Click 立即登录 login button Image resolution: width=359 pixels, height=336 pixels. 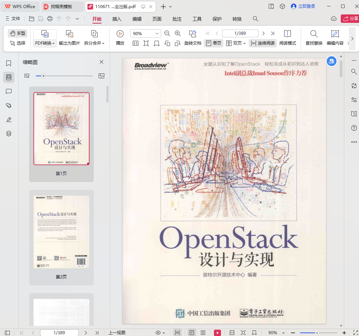coord(302,6)
